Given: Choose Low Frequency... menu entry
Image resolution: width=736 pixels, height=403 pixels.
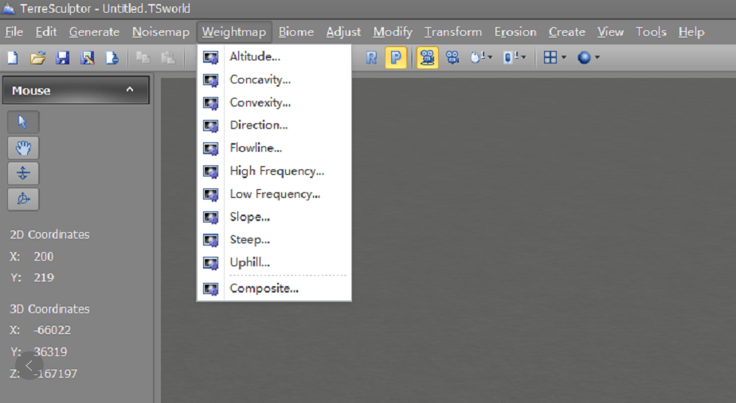Looking at the screenshot, I should 274,194.
